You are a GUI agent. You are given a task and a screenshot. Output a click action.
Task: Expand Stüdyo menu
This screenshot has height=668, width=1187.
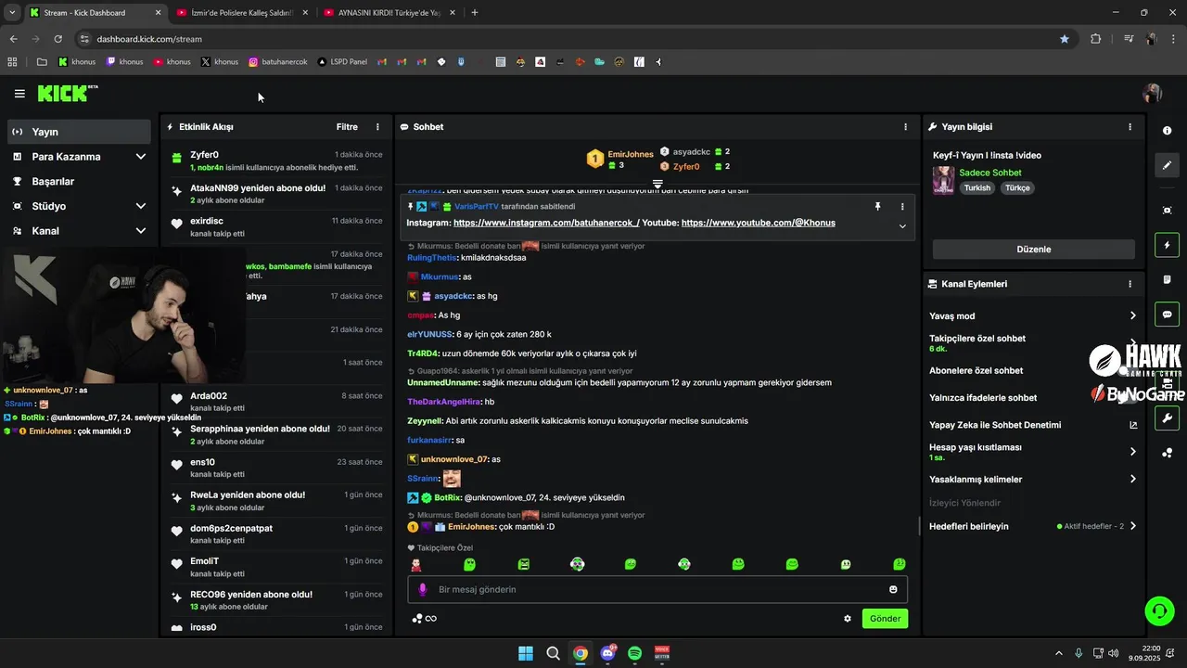(x=79, y=206)
